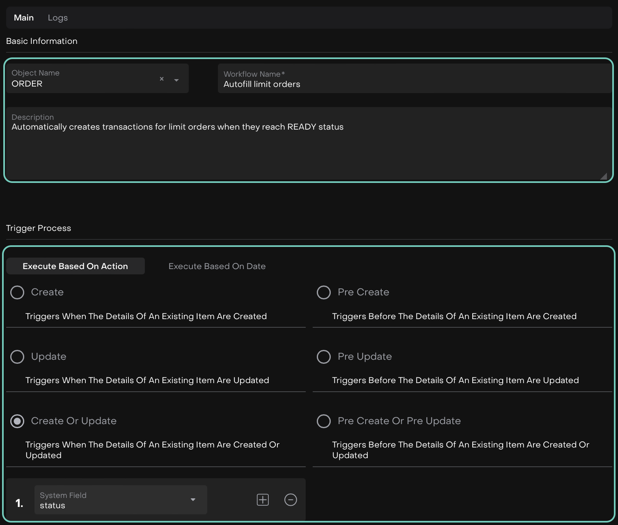
Task: Open the System Field status dropdown
Action: point(193,500)
